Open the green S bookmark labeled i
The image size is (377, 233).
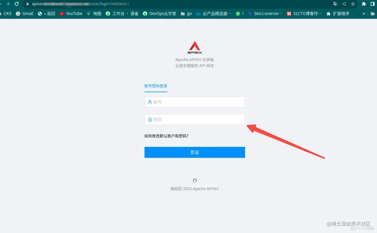click(240, 13)
